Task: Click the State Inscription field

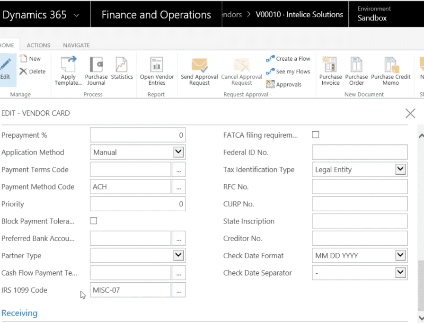Action: [360, 221]
